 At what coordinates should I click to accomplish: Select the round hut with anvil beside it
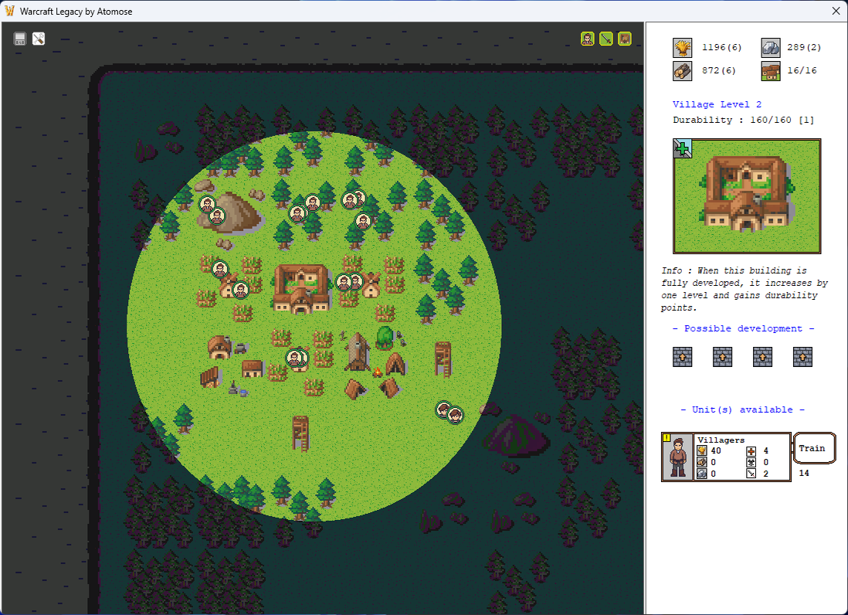tap(219, 347)
